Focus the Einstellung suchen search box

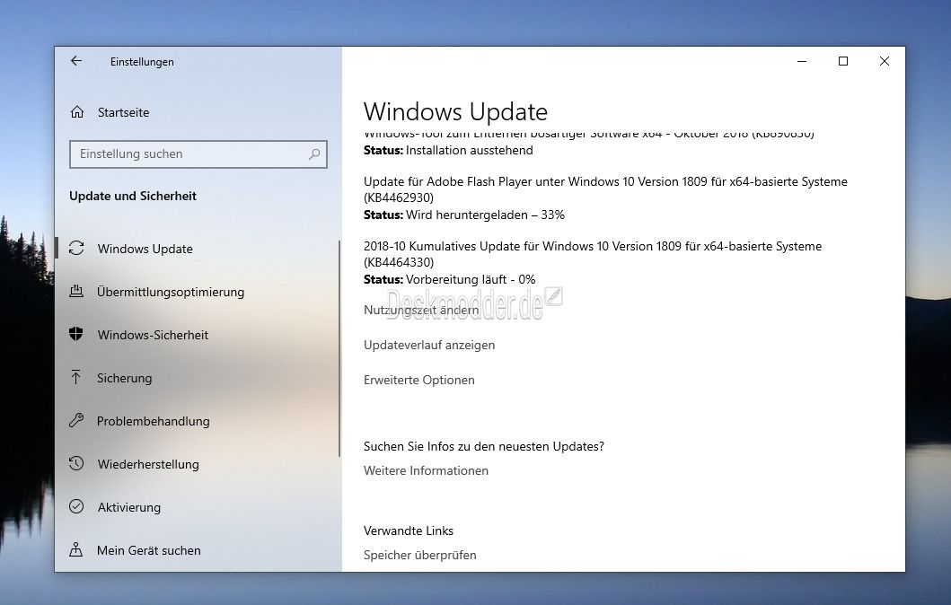[198, 154]
